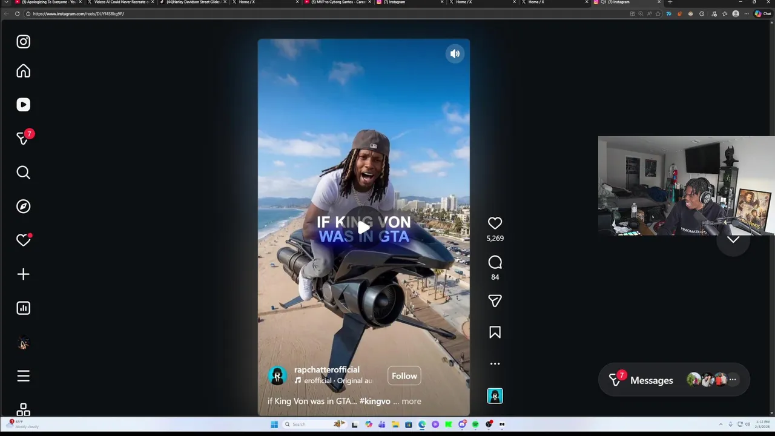Viewport: 775px width, 436px height.
Task: Switch to first (7) Instagram tab
Action: pyautogui.click(x=411, y=2)
